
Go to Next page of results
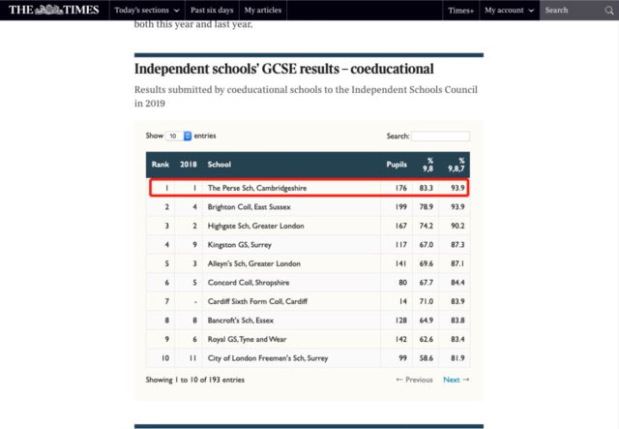click(456, 380)
